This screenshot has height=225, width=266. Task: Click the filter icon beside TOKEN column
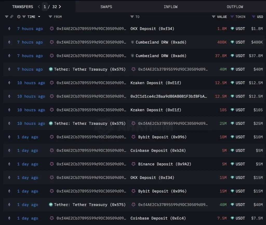[232, 17]
